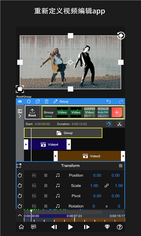Select the Video4 timeline clip
The width and height of the screenshot is (141, 236).
coord(47,144)
